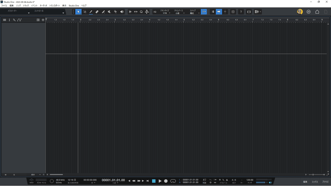331x186 pixels.
Task: Click the add tracks list icon
Action: (x=38, y=20)
